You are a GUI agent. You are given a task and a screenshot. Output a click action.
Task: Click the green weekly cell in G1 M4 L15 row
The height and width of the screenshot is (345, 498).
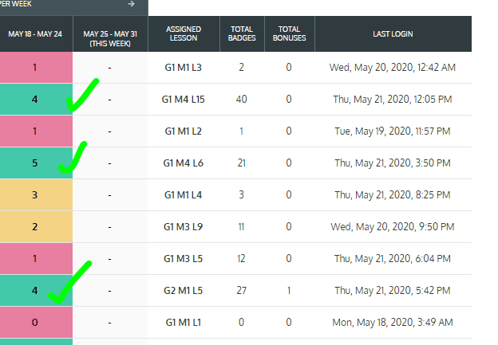(36, 100)
